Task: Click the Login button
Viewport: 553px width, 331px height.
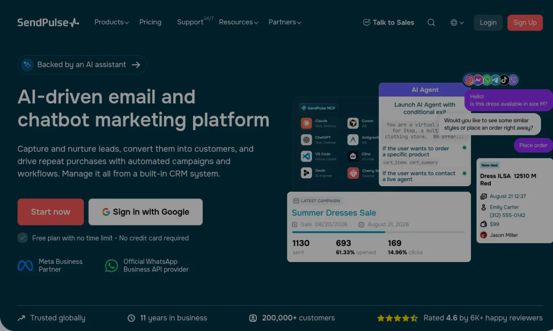Action: tap(488, 22)
